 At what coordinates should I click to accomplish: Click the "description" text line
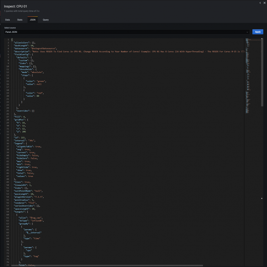pos(129,51)
